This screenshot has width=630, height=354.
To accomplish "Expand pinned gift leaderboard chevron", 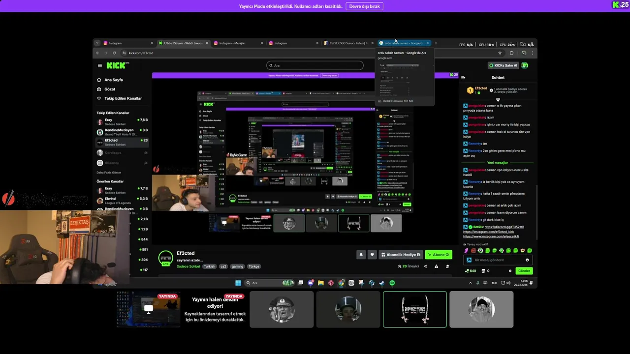I will (498, 100).
